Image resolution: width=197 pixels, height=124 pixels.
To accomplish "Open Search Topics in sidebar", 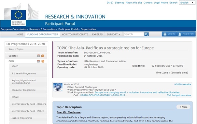I will [x=26, y=49].
